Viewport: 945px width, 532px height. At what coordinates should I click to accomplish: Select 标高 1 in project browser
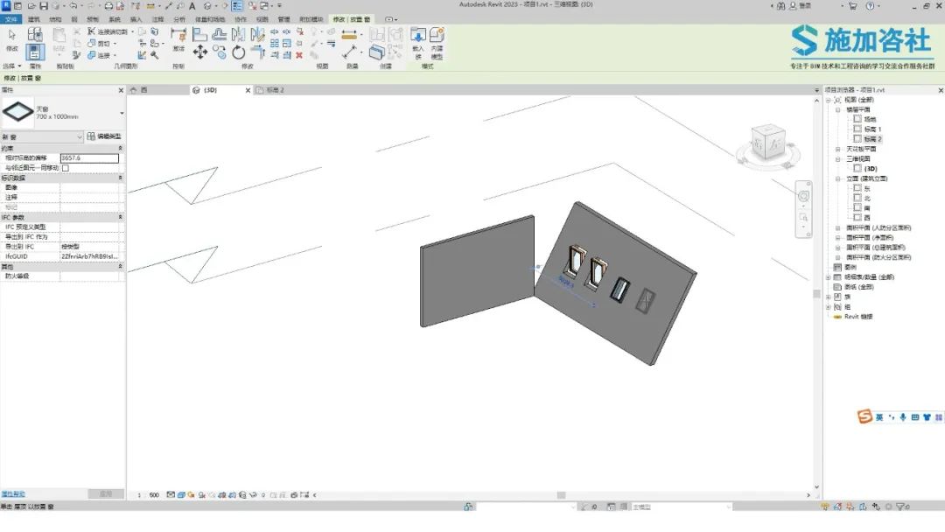point(872,129)
